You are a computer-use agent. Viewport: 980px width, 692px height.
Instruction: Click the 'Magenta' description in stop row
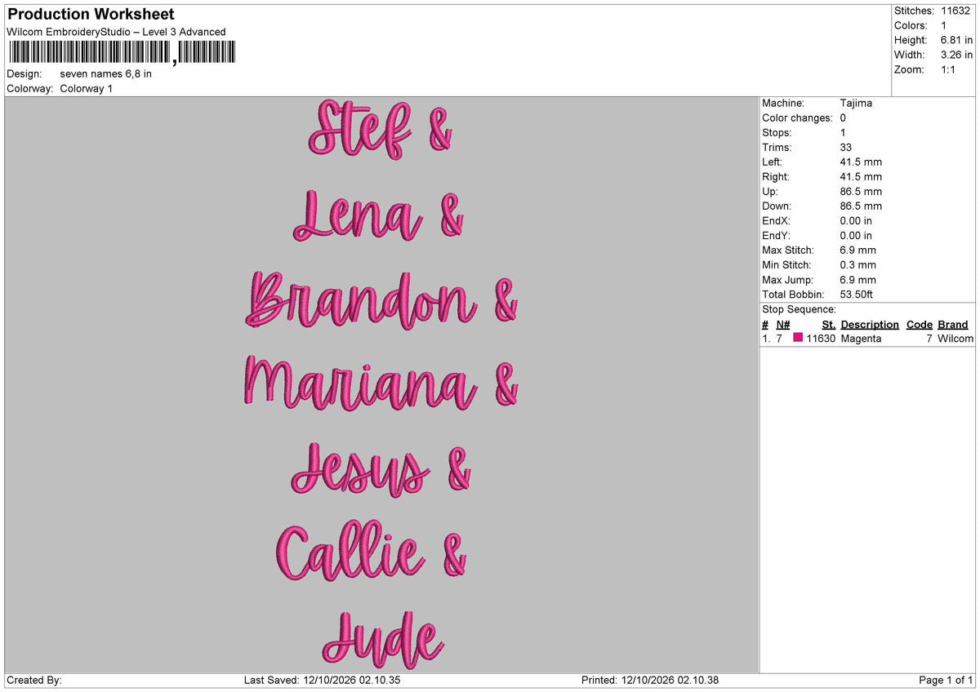click(x=861, y=338)
